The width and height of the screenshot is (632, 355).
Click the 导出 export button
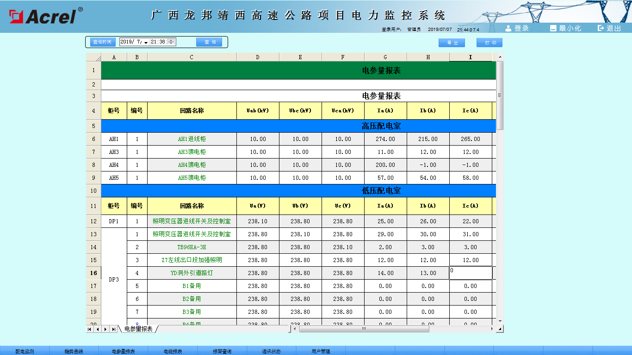click(x=452, y=43)
